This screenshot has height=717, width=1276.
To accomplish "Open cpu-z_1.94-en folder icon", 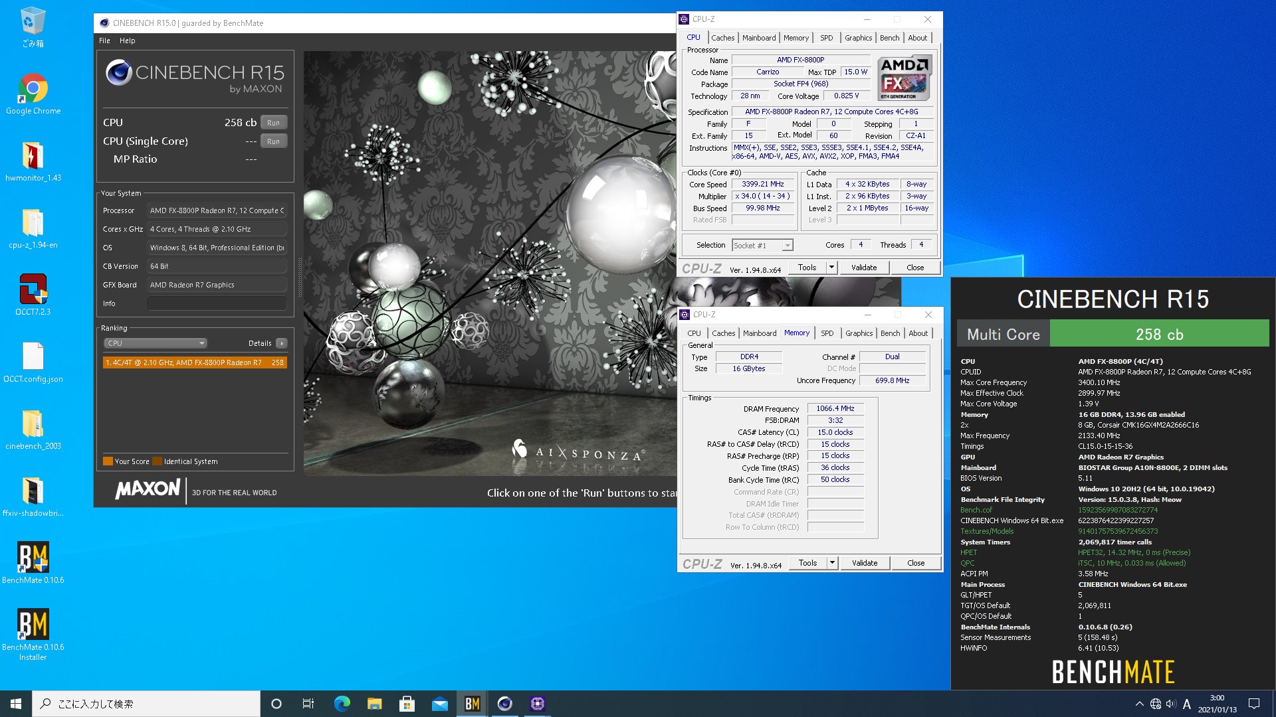I will (33, 228).
